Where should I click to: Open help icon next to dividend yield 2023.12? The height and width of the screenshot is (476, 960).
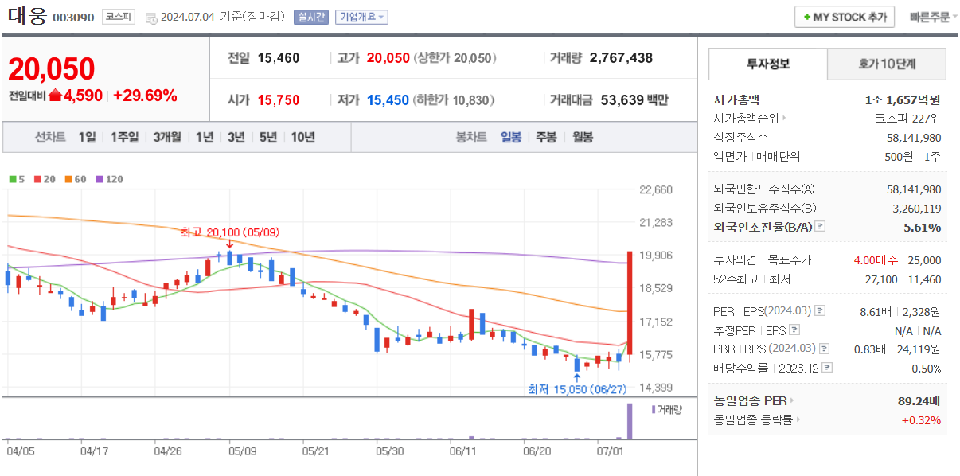coord(828,368)
